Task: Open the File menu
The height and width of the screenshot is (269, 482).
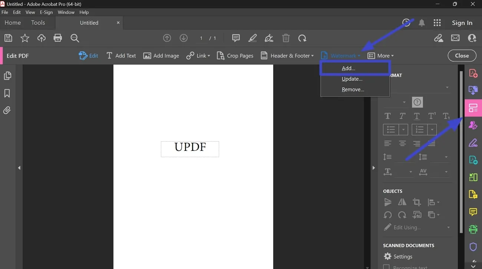Action: [5, 12]
